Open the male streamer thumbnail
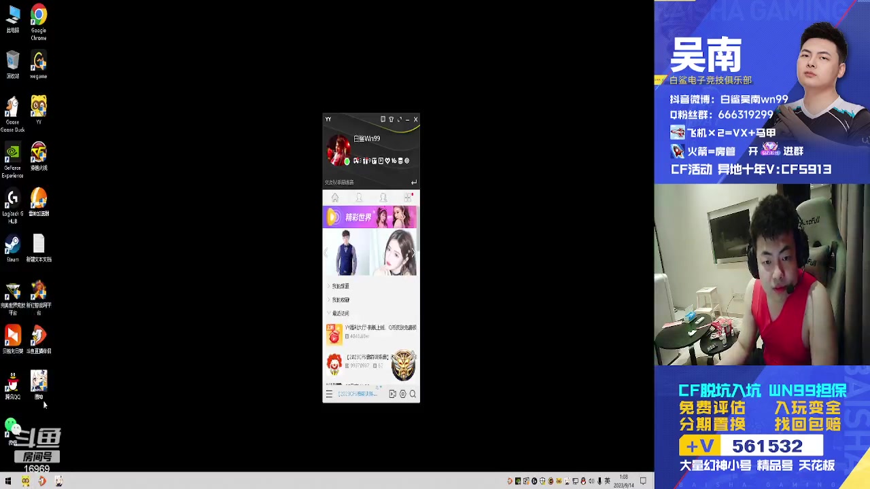870x489 pixels. (x=347, y=253)
